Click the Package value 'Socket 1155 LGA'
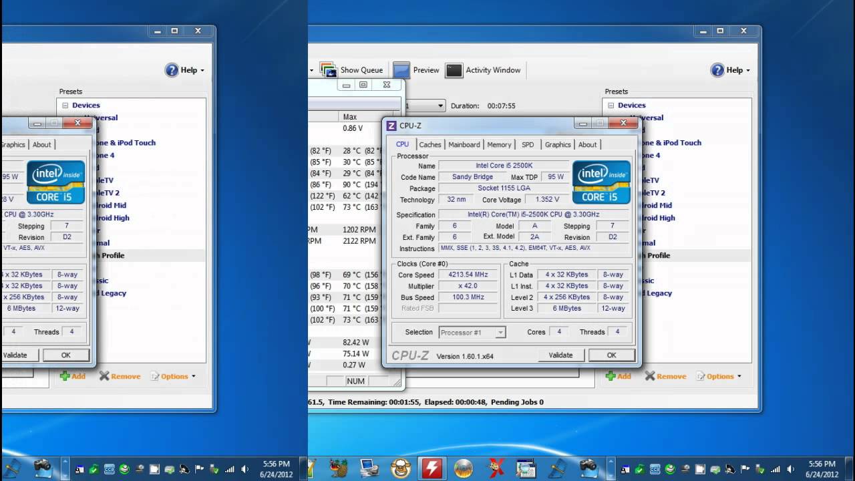The image size is (855, 481). [x=504, y=188]
